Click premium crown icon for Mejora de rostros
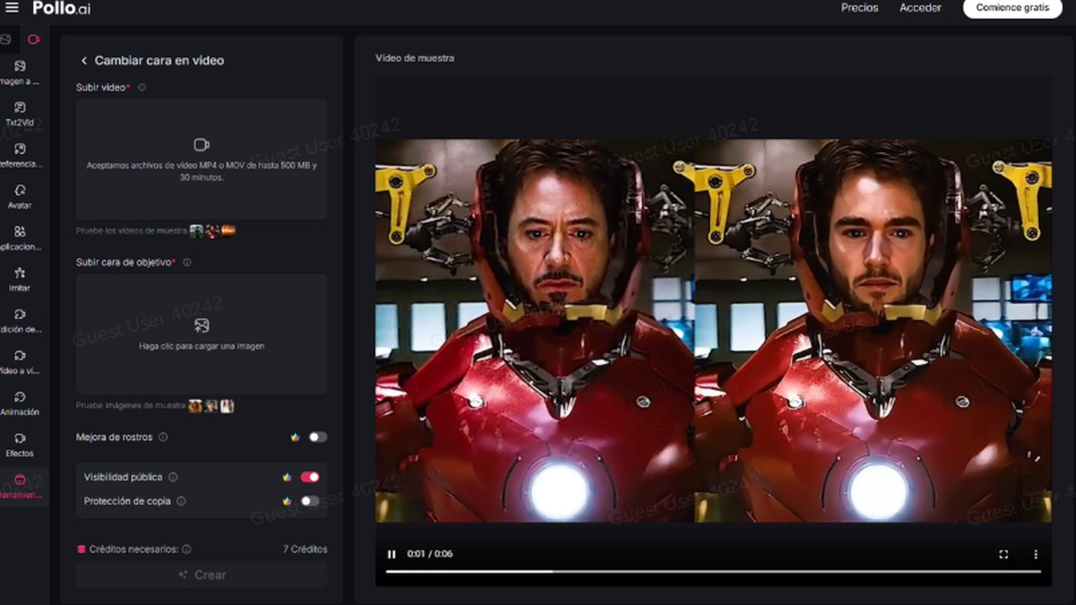 point(295,437)
